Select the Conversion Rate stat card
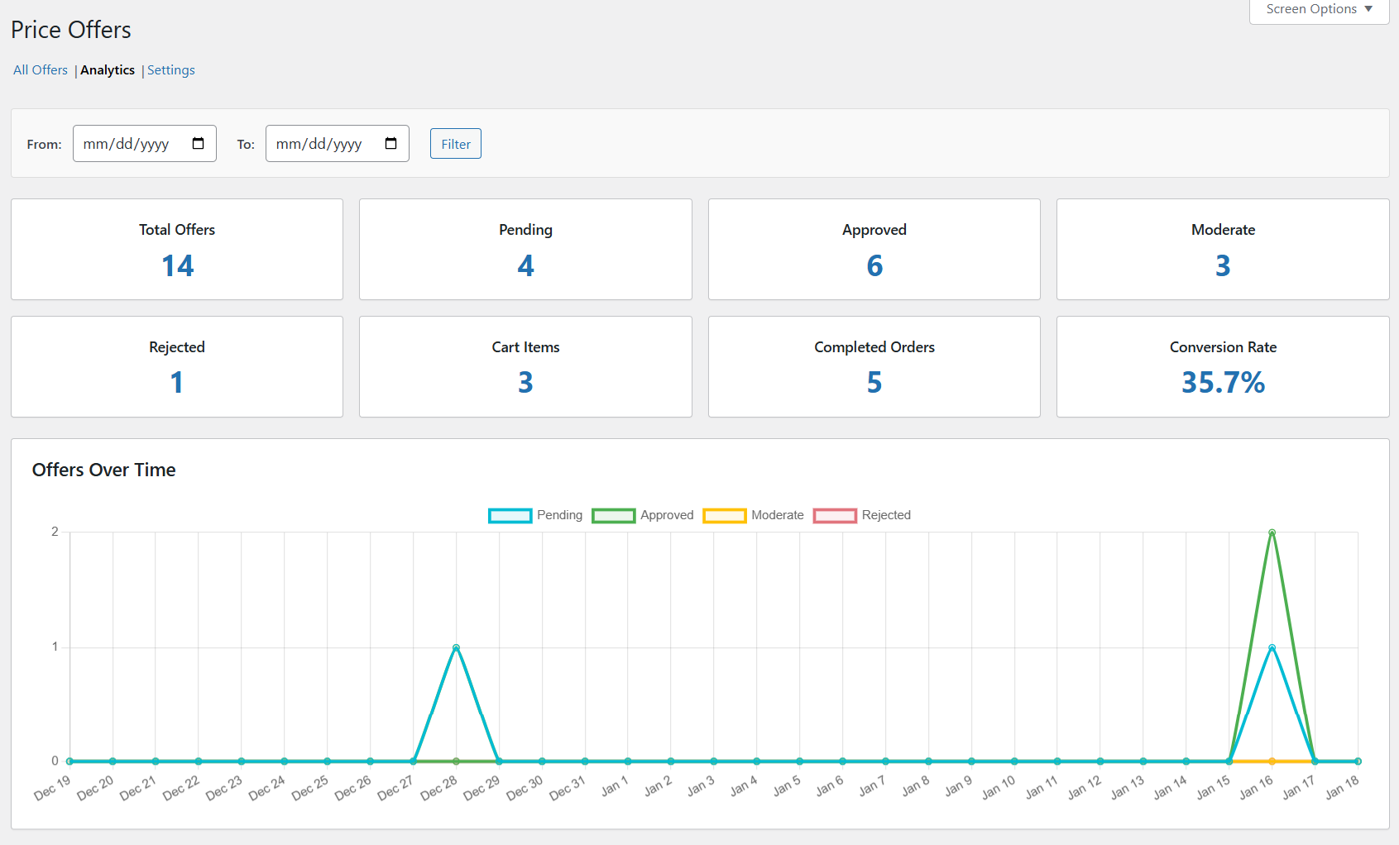Image resolution: width=1399 pixels, height=845 pixels. [x=1223, y=367]
